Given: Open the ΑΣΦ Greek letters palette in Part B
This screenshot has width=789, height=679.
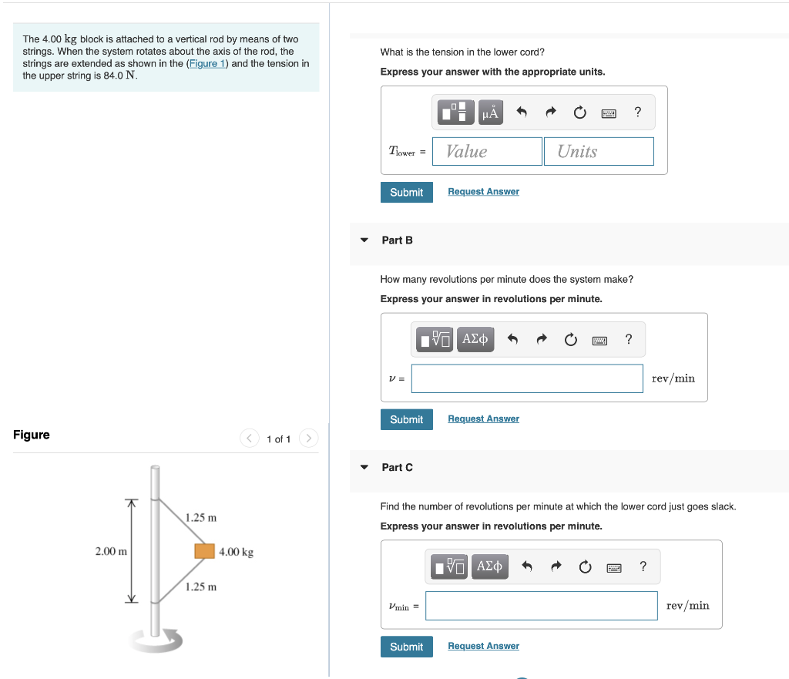Looking at the screenshot, I should tap(475, 339).
